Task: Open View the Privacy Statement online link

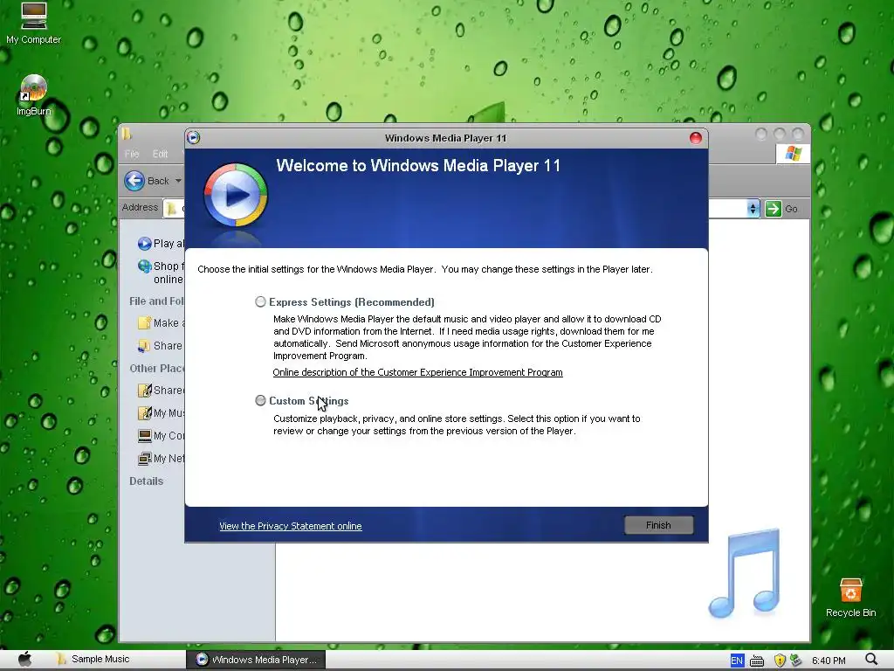Action: coord(290,526)
